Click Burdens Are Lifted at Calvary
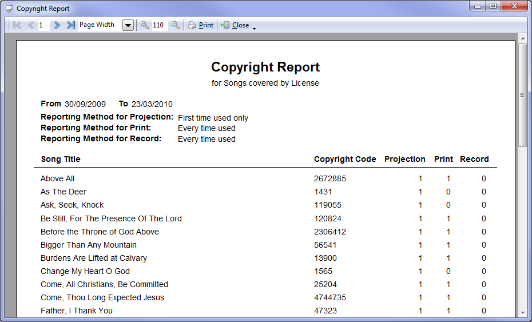The width and height of the screenshot is (532, 322). 94,258
